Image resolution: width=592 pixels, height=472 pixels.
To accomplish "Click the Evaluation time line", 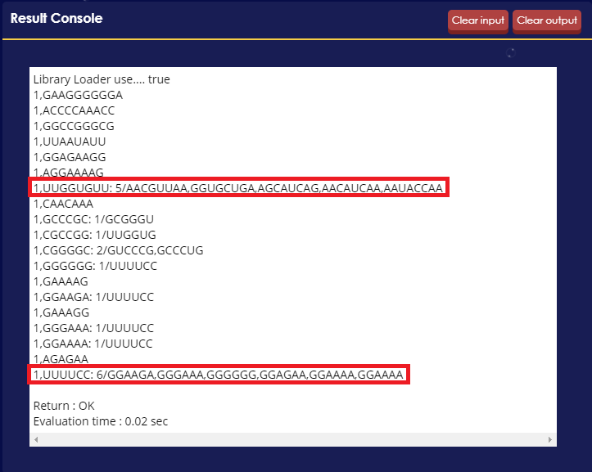I will pyautogui.click(x=101, y=421).
